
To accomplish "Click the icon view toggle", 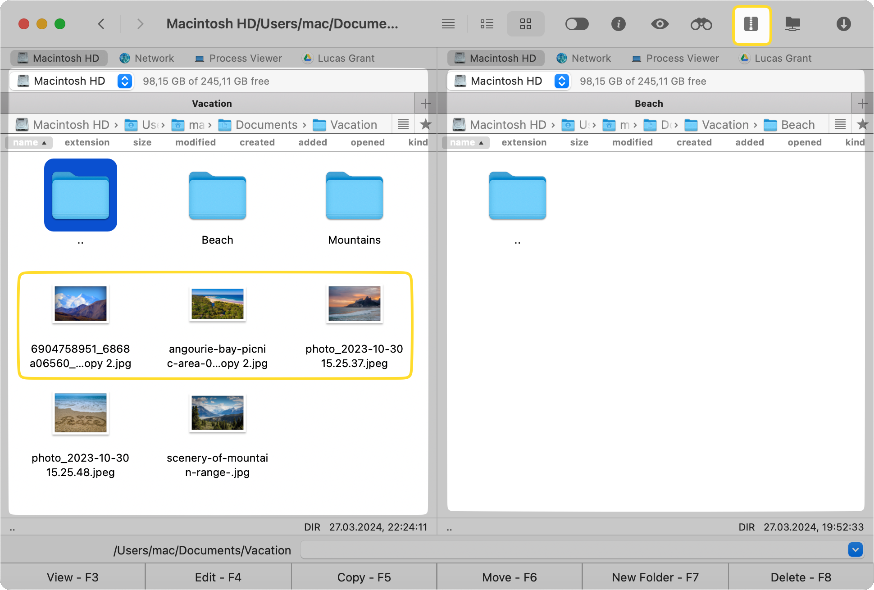I will click(525, 25).
